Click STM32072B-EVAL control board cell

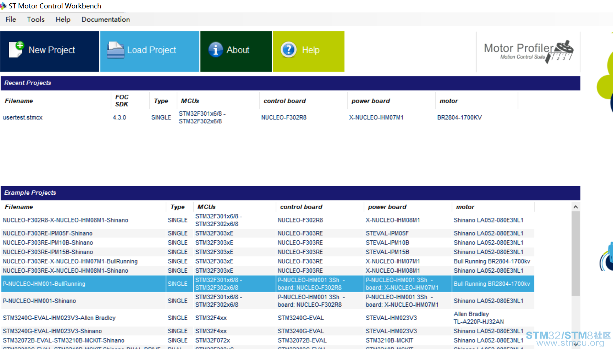tap(302, 340)
